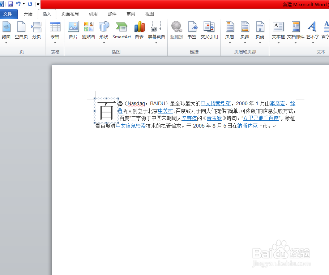Click the drop cap 百 character frame
The width and height of the screenshot is (329, 275).
point(107,110)
